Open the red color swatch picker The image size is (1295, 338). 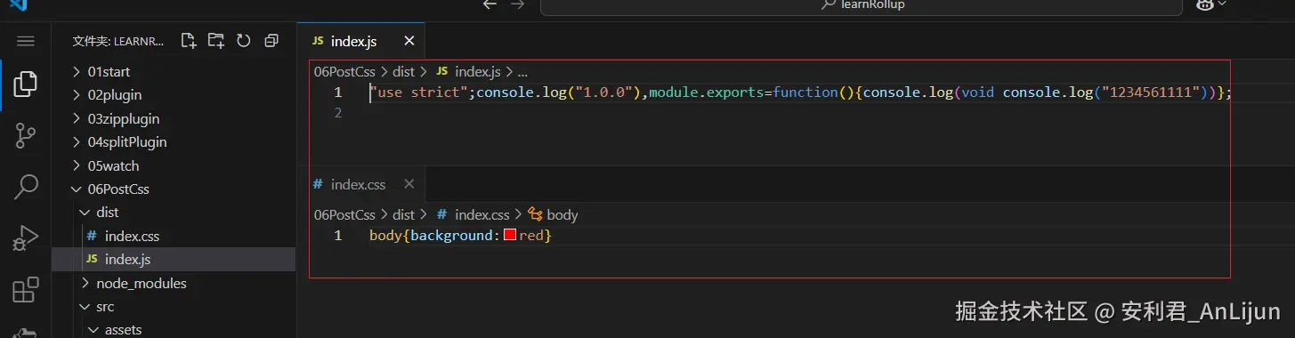510,236
